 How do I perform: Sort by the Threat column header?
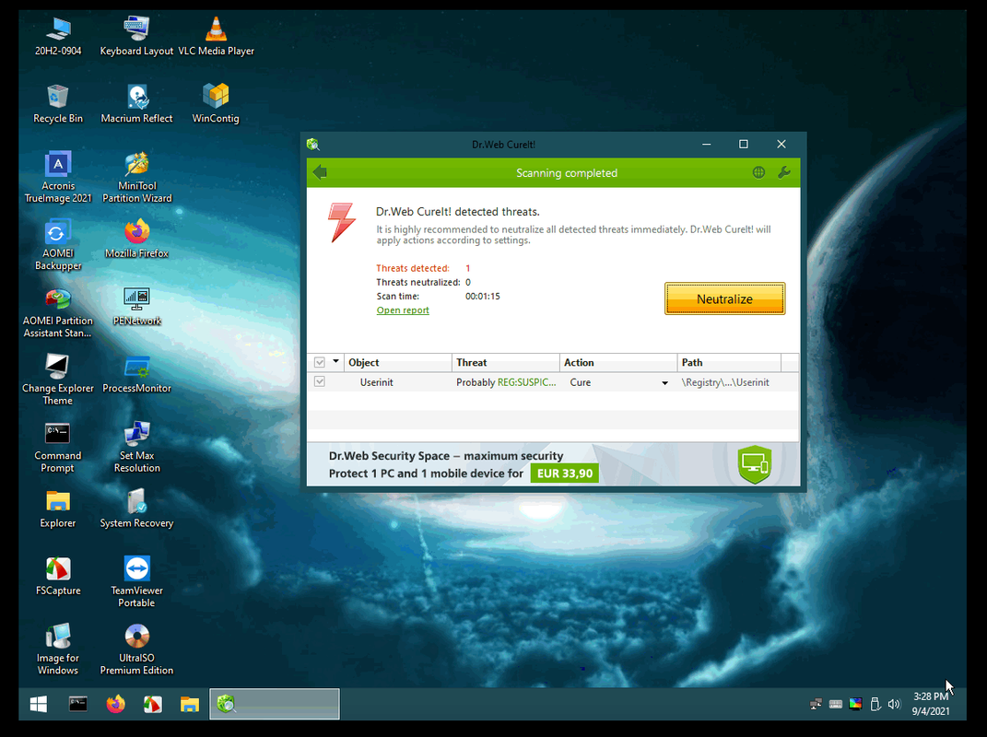[x=505, y=362]
